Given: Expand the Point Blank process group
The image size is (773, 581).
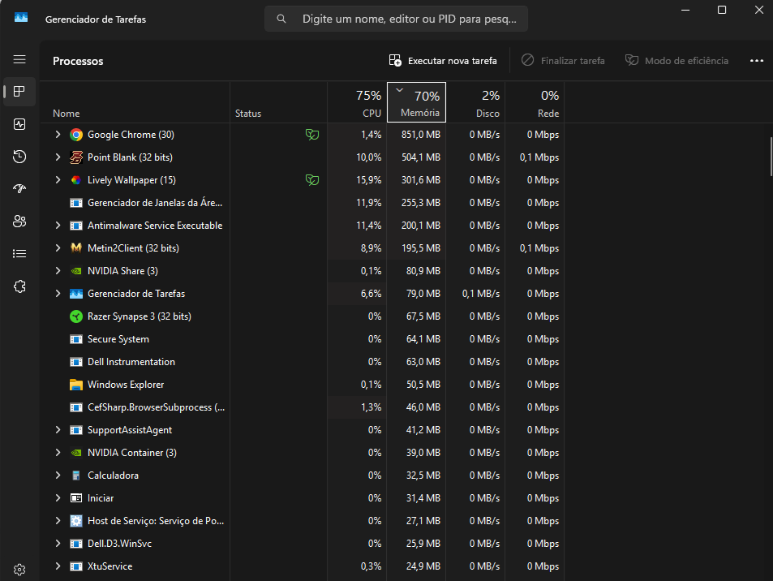Looking at the screenshot, I should point(58,157).
